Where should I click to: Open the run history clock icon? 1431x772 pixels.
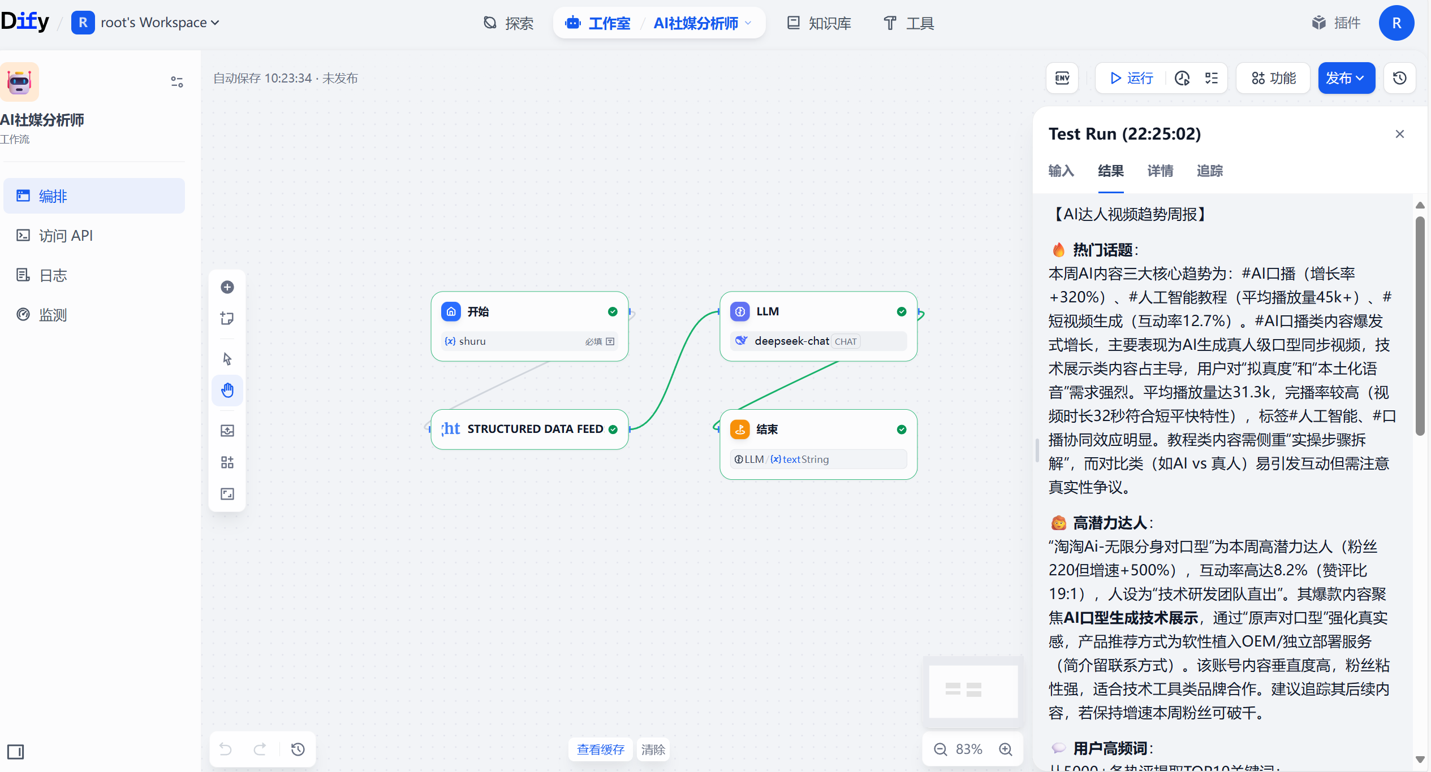coord(1182,78)
